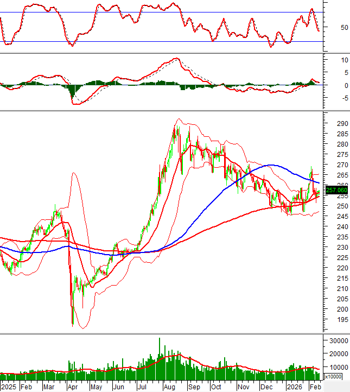The image size is (350, 392).
Task: Select the Apr label on the time axis
Action: tap(73, 387)
